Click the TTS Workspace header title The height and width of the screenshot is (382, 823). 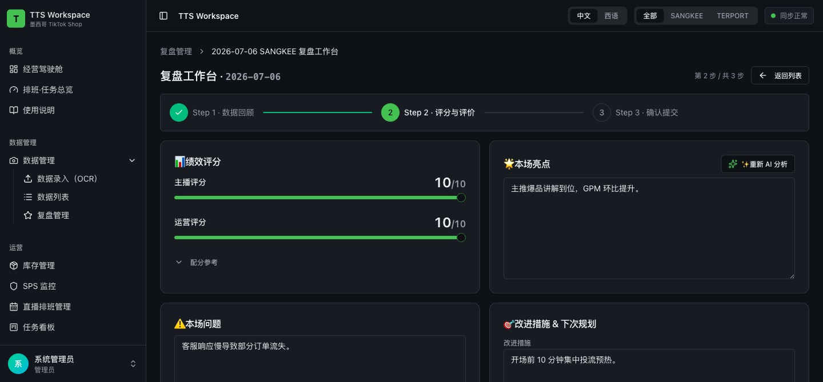click(209, 16)
